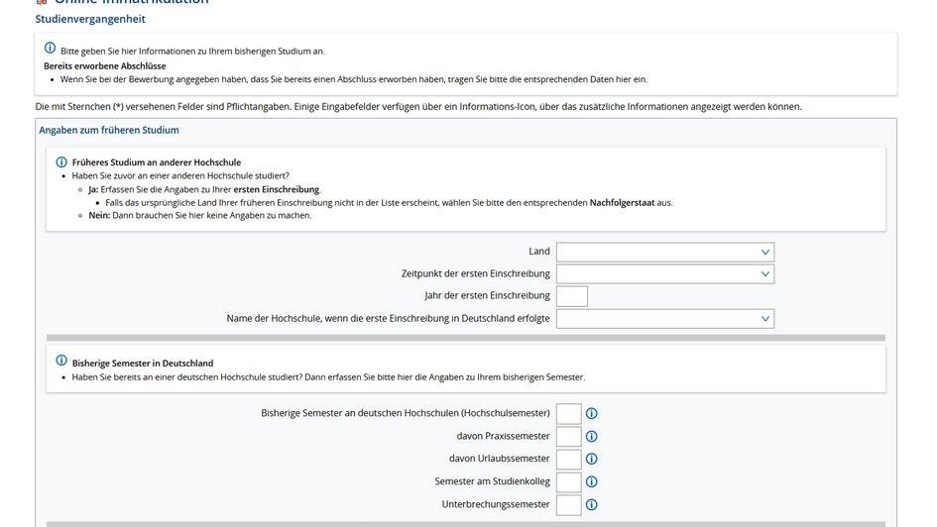Open Zeitpunkt der ersten Einschreibung dropdown

coord(665,274)
